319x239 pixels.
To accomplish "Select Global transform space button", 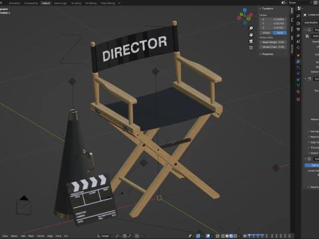I will pos(266,33).
